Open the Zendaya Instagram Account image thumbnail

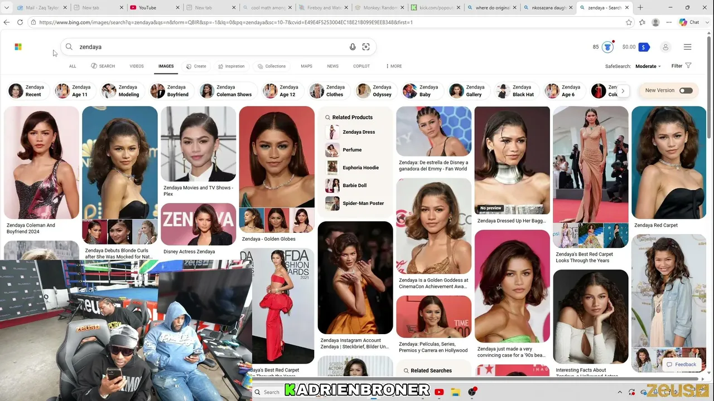pos(355,277)
